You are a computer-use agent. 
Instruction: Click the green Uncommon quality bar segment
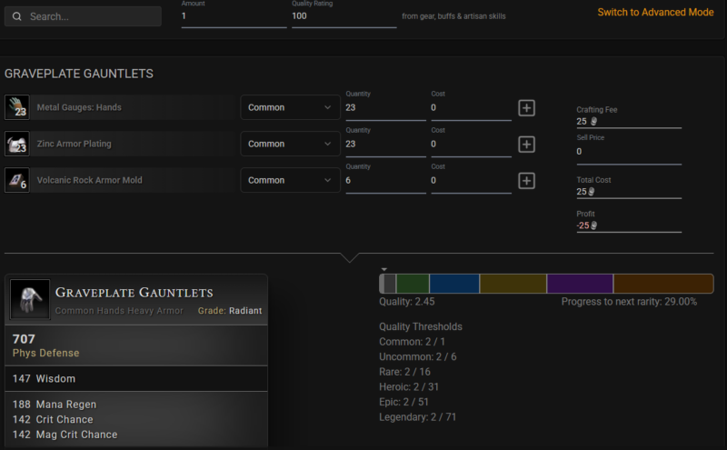click(413, 284)
